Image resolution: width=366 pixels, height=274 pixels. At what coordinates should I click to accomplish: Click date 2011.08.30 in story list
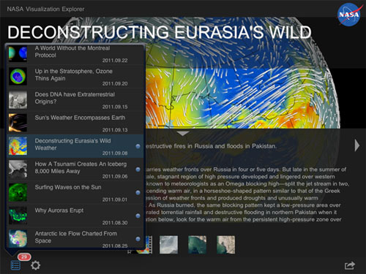pos(115,223)
